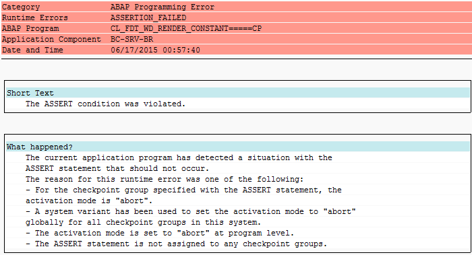Viewport: 472px width, 255px height.
Task: Click the What happened? section header
Action: point(40,147)
